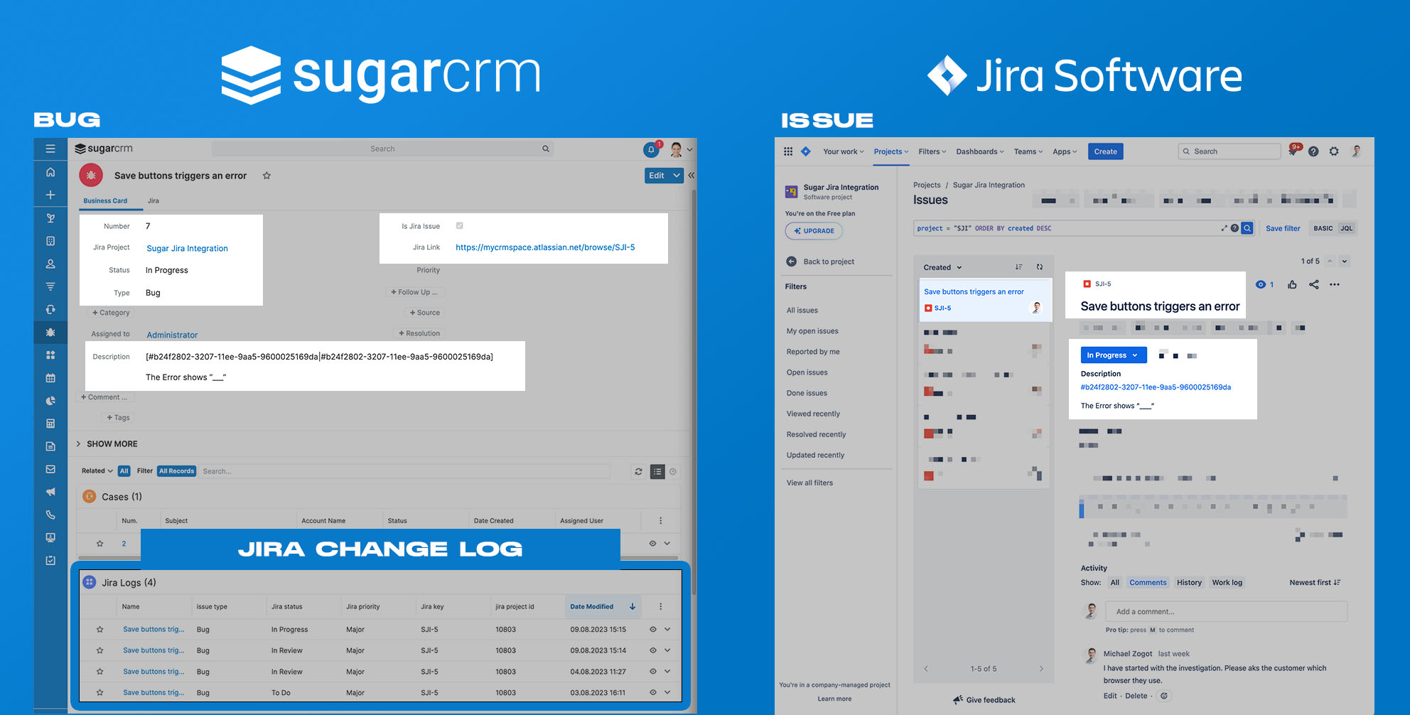Favorite the bug using the title star
1410x715 pixels.
tap(267, 176)
